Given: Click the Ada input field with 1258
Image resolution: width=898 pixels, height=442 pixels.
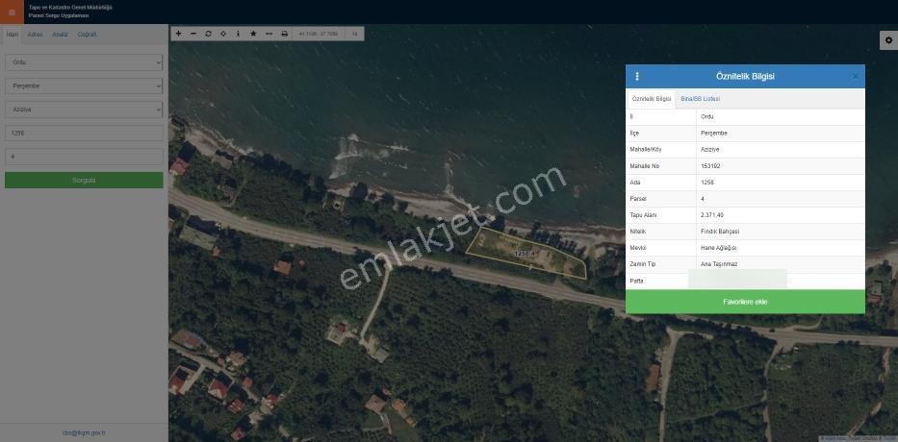Looking at the screenshot, I should (x=84, y=133).
